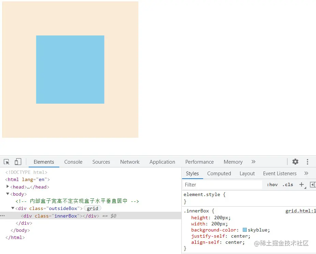The width and height of the screenshot is (316, 254).
Task: Open the row actions ellipsis for innerBox
Action: coord(2,216)
